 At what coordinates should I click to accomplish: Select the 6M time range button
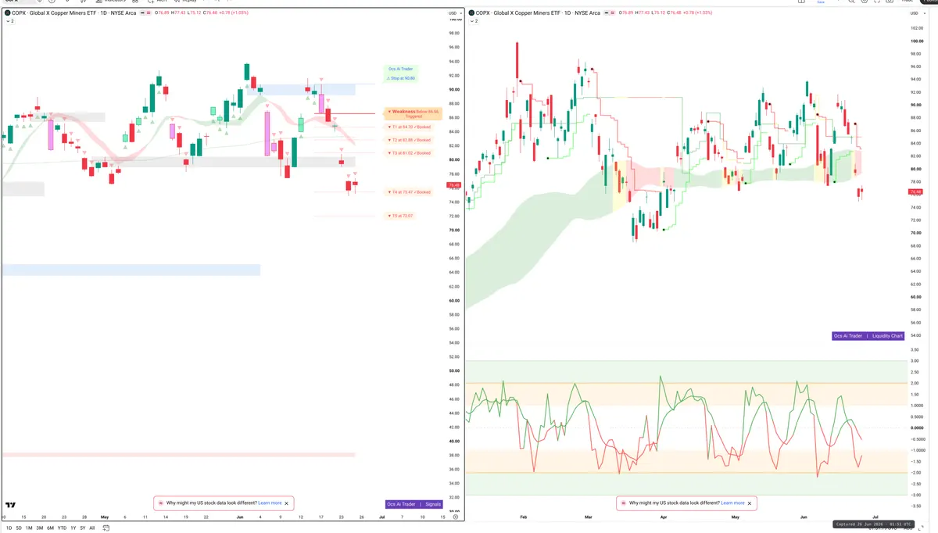51,528
